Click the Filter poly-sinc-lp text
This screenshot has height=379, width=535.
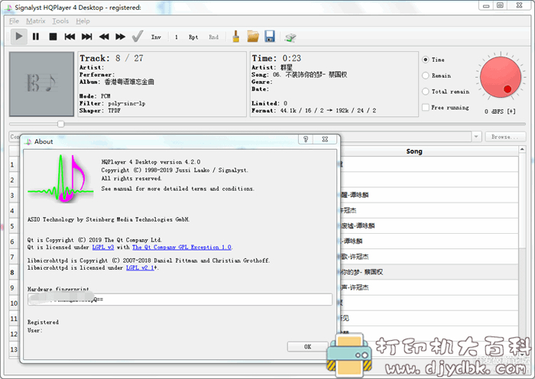pyautogui.click(x=112, y=103)
